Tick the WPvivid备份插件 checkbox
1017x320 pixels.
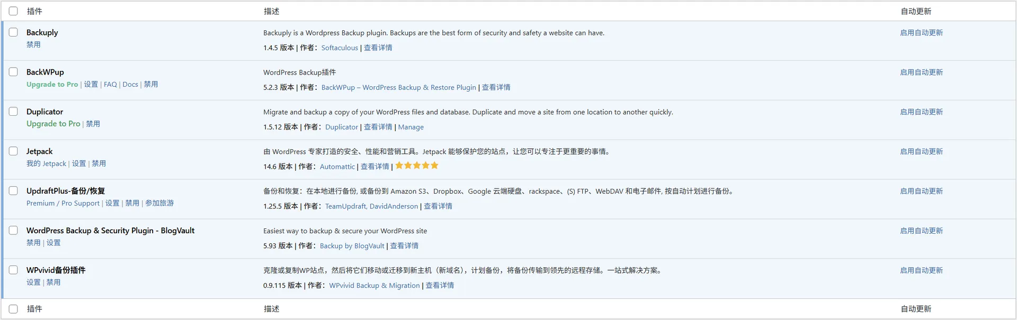13,270
